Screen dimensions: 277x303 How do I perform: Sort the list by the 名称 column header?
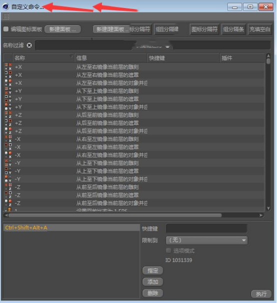point(43,58)
